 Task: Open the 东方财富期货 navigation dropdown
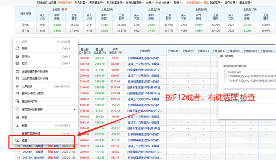pyautogui.click(x=135, y=3)
